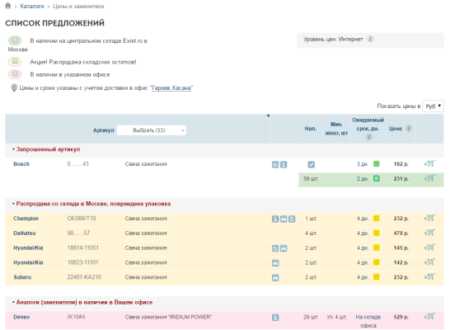Open the Героев Хасана office link

coord(171,87)
